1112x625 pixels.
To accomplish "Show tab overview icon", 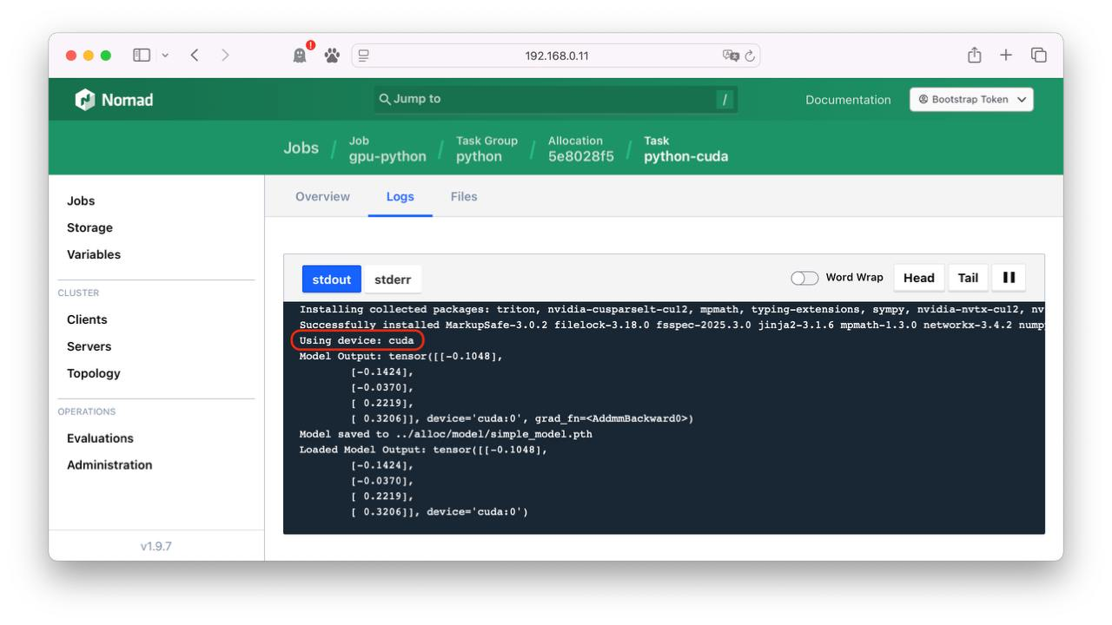I will [1038, 56].
